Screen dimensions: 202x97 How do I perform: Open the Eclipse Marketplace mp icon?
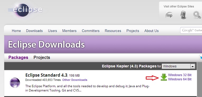[x=169, y=15]
